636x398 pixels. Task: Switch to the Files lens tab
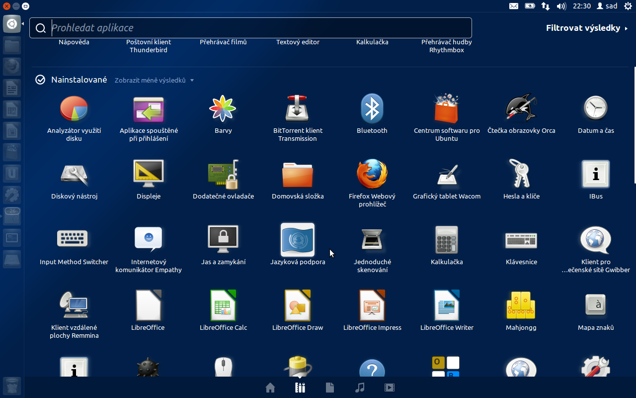330,388
